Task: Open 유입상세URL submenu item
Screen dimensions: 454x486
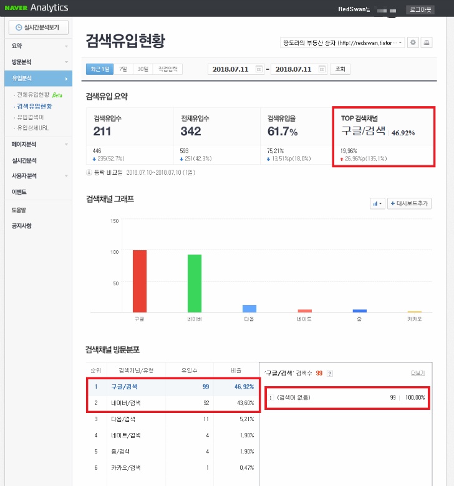Action: coord(33,128)
